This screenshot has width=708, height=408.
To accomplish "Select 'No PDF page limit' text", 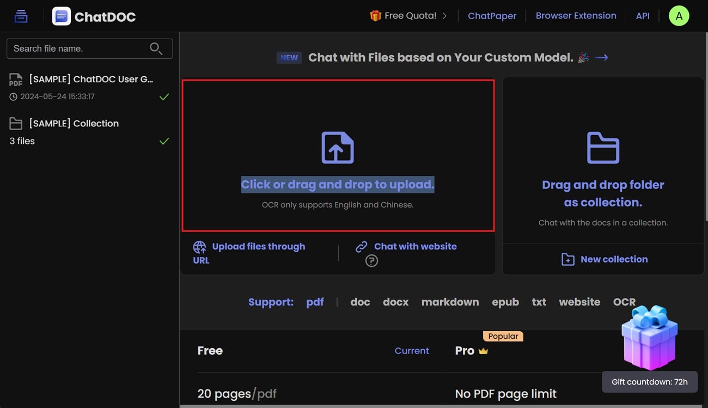I will (506, 393).
